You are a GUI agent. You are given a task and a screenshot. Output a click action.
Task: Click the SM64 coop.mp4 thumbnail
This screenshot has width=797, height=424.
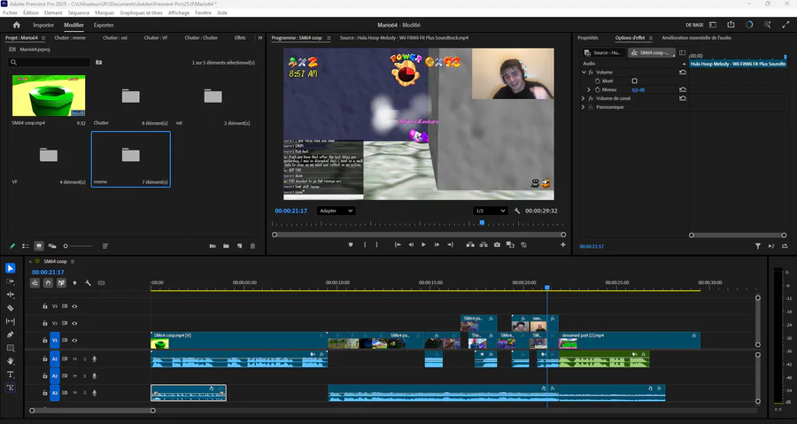click(x=49, y=96)
